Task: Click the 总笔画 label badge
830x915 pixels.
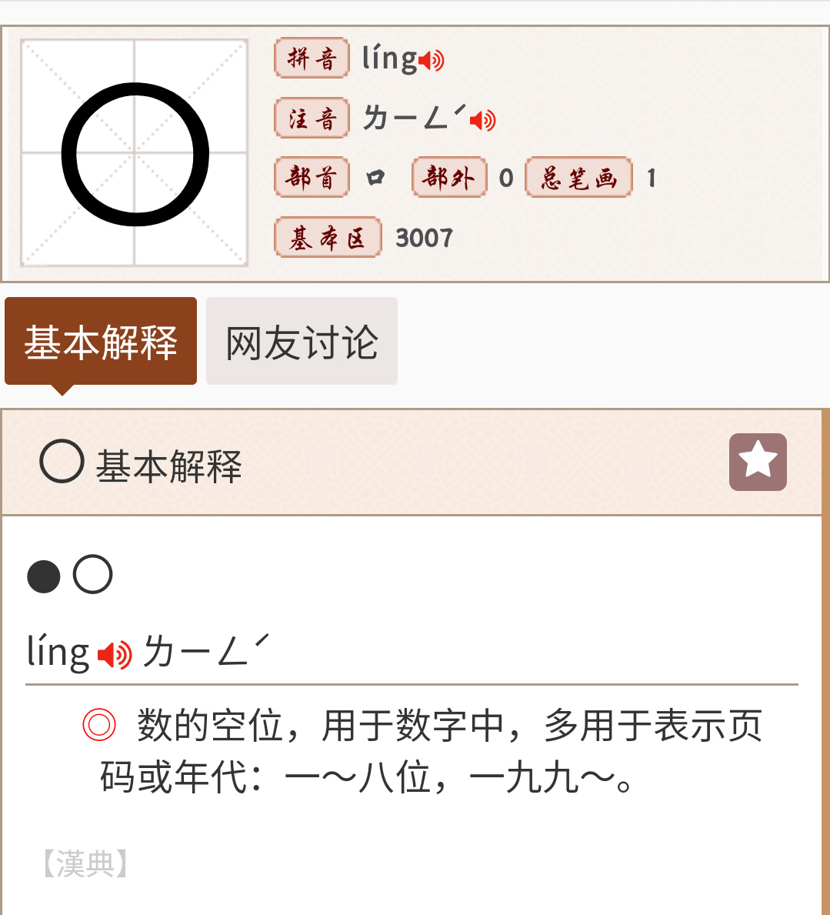Action: point(579,178)
